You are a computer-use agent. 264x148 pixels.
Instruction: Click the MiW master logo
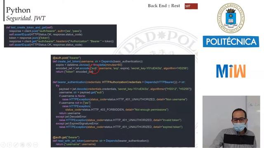(231, 71)
